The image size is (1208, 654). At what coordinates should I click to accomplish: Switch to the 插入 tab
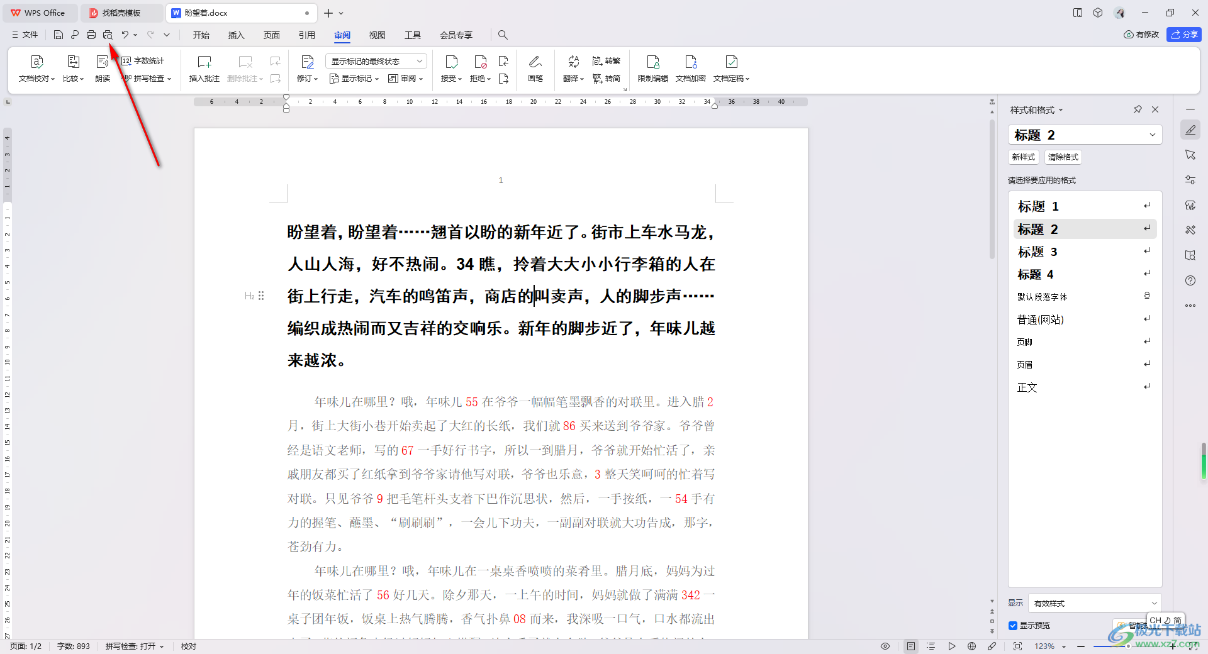pyautogui.click(x=237, y=35)
